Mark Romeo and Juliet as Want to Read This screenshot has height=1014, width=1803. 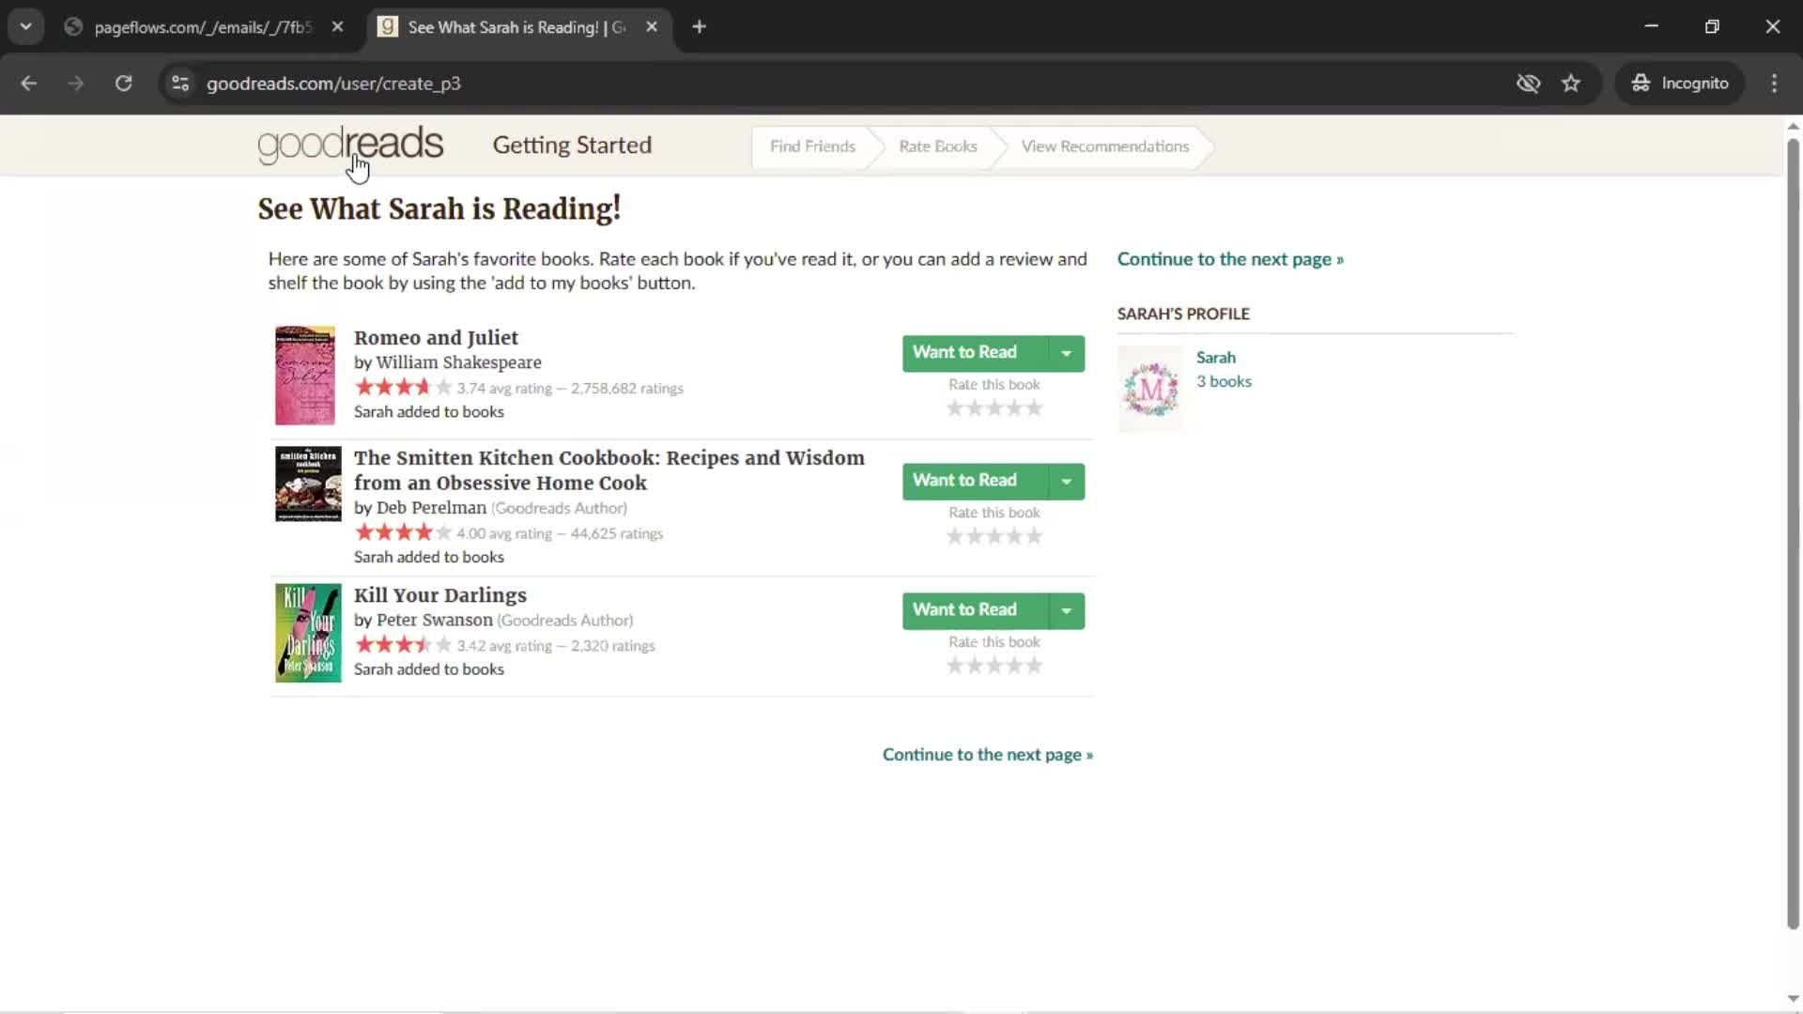tap(975, 353)
